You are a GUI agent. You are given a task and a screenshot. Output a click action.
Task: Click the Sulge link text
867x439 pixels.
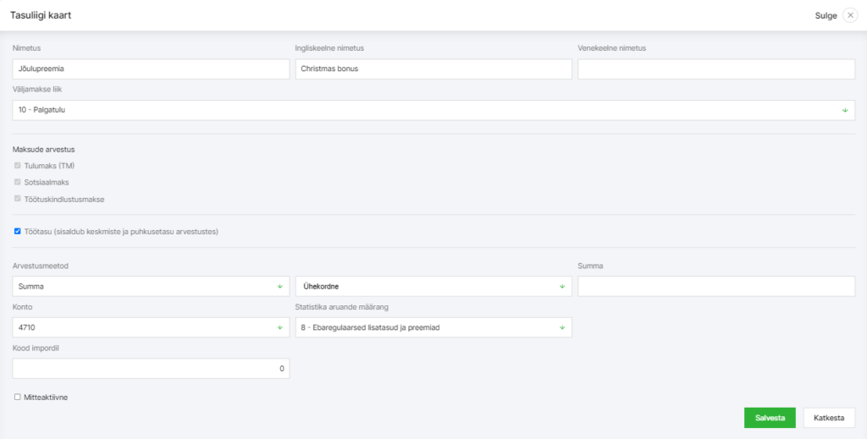click(826, 16)
